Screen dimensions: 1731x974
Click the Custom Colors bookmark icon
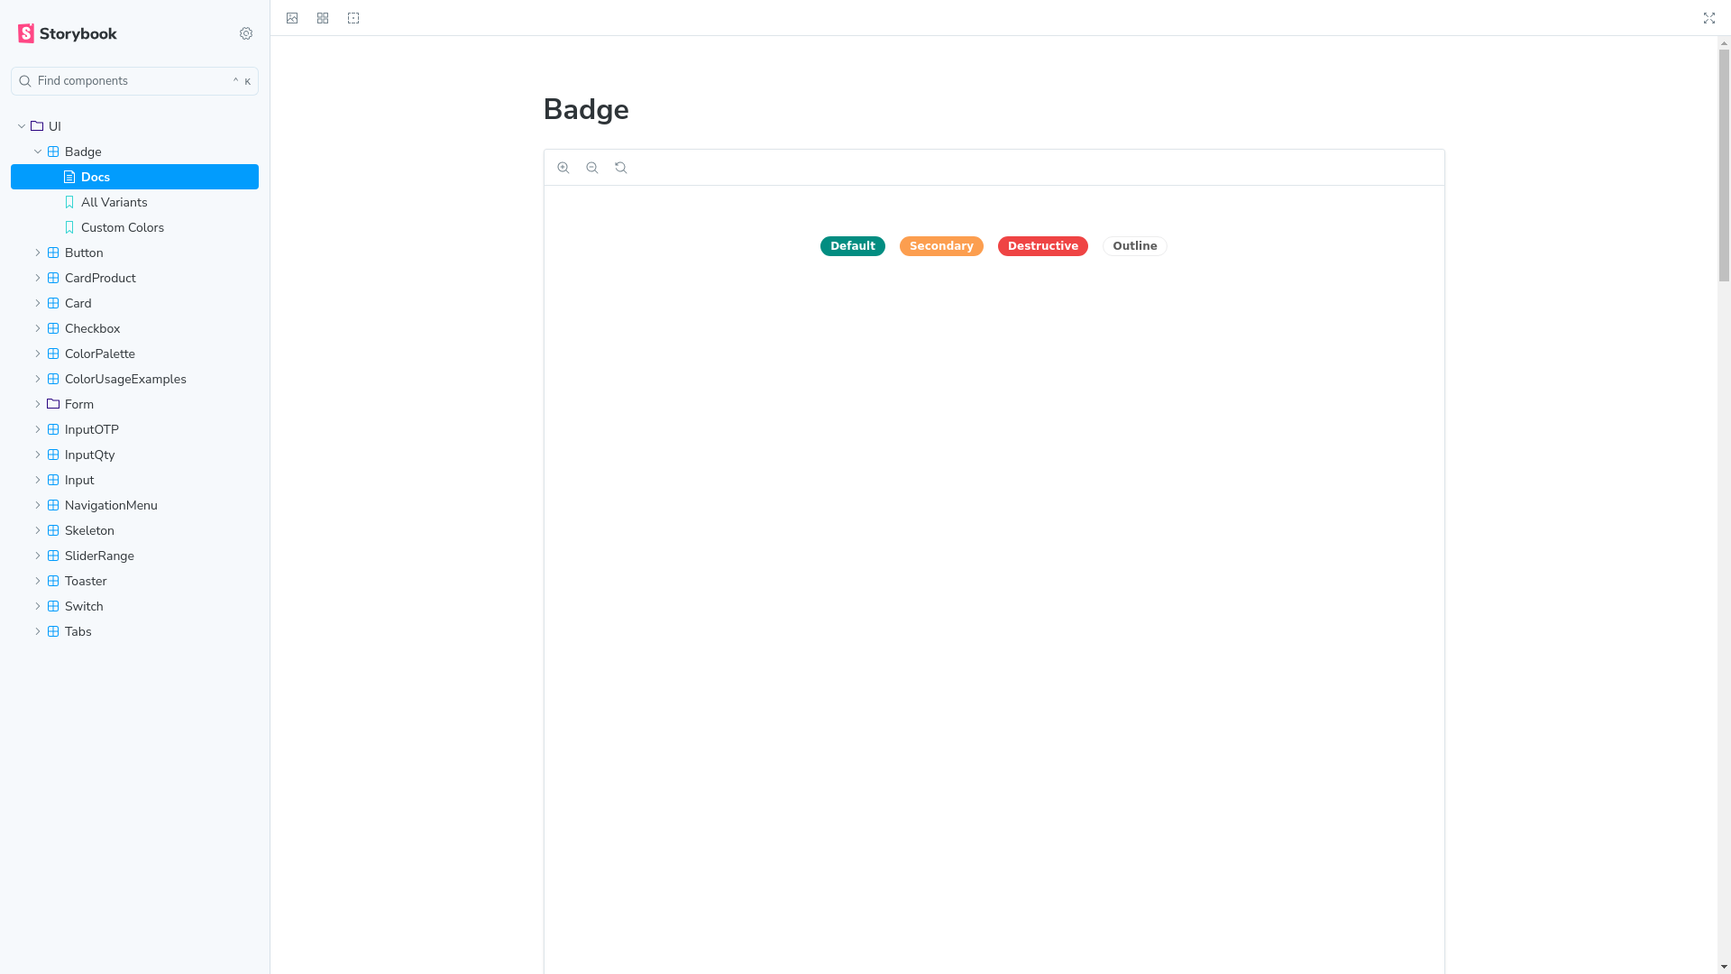click(x=69, y=227)
